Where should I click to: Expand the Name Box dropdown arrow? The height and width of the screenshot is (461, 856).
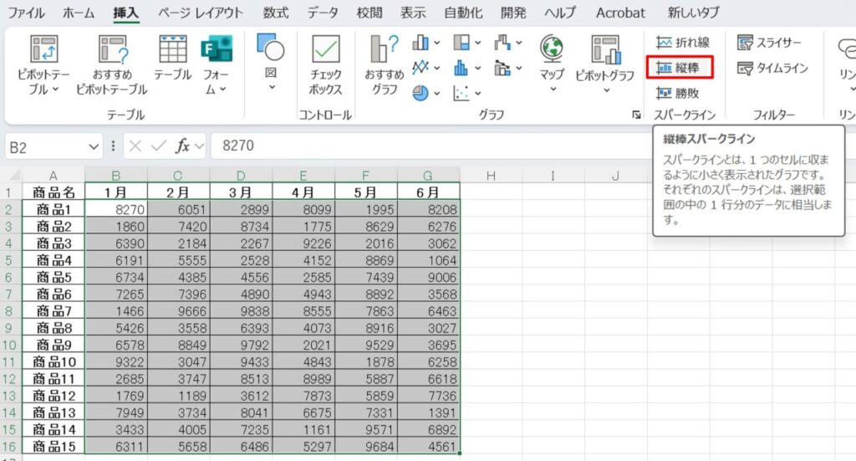click(x=94, y=147)
